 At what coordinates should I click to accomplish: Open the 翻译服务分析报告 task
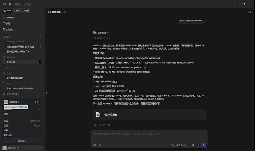click(x=15, y=78)
